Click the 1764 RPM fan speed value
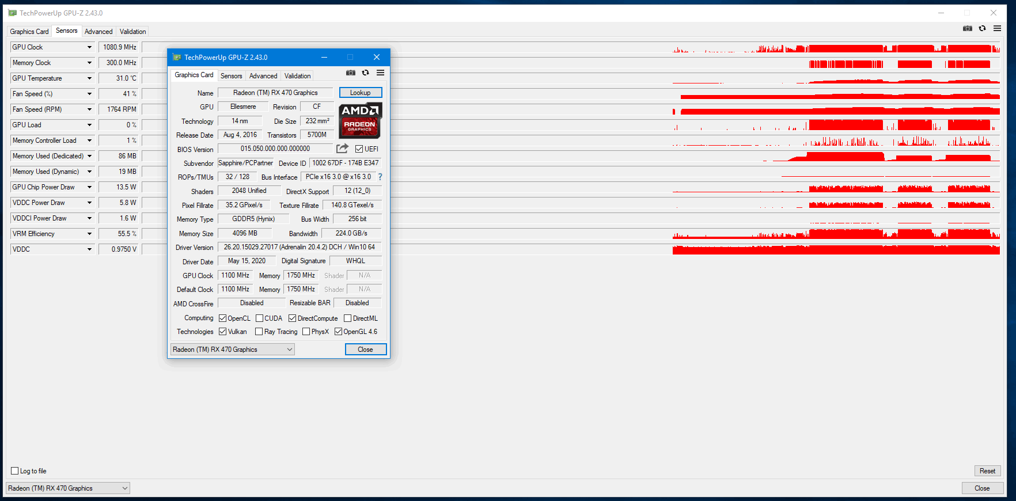Viewport: 1016px width, 501px height. 119,109
